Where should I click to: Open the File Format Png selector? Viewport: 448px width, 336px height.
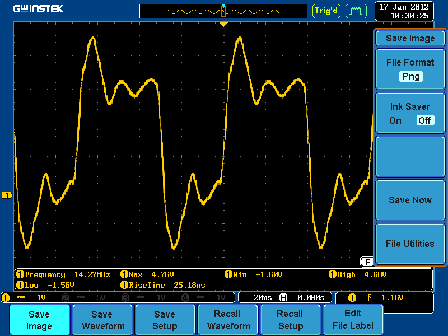pos(410,69)
